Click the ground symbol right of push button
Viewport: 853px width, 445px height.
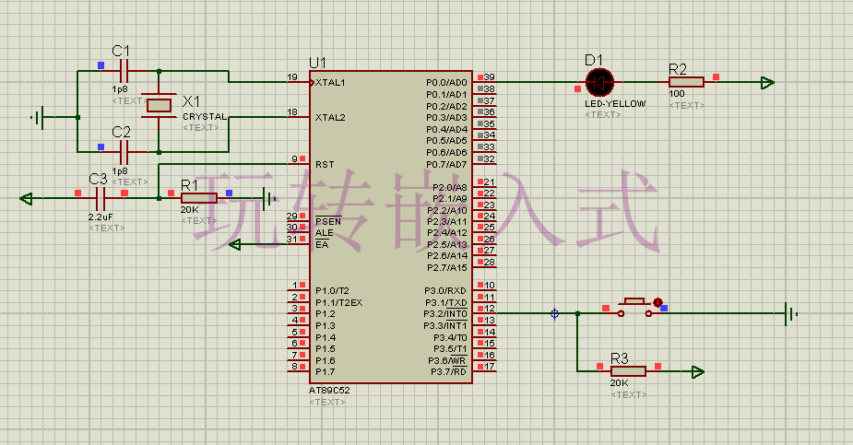pos(791,313)
